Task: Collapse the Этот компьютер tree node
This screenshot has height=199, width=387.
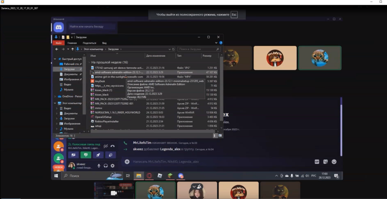Action: click(55, 103)
